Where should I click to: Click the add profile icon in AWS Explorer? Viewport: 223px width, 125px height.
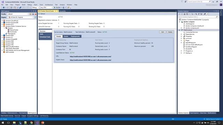[30, 14]
